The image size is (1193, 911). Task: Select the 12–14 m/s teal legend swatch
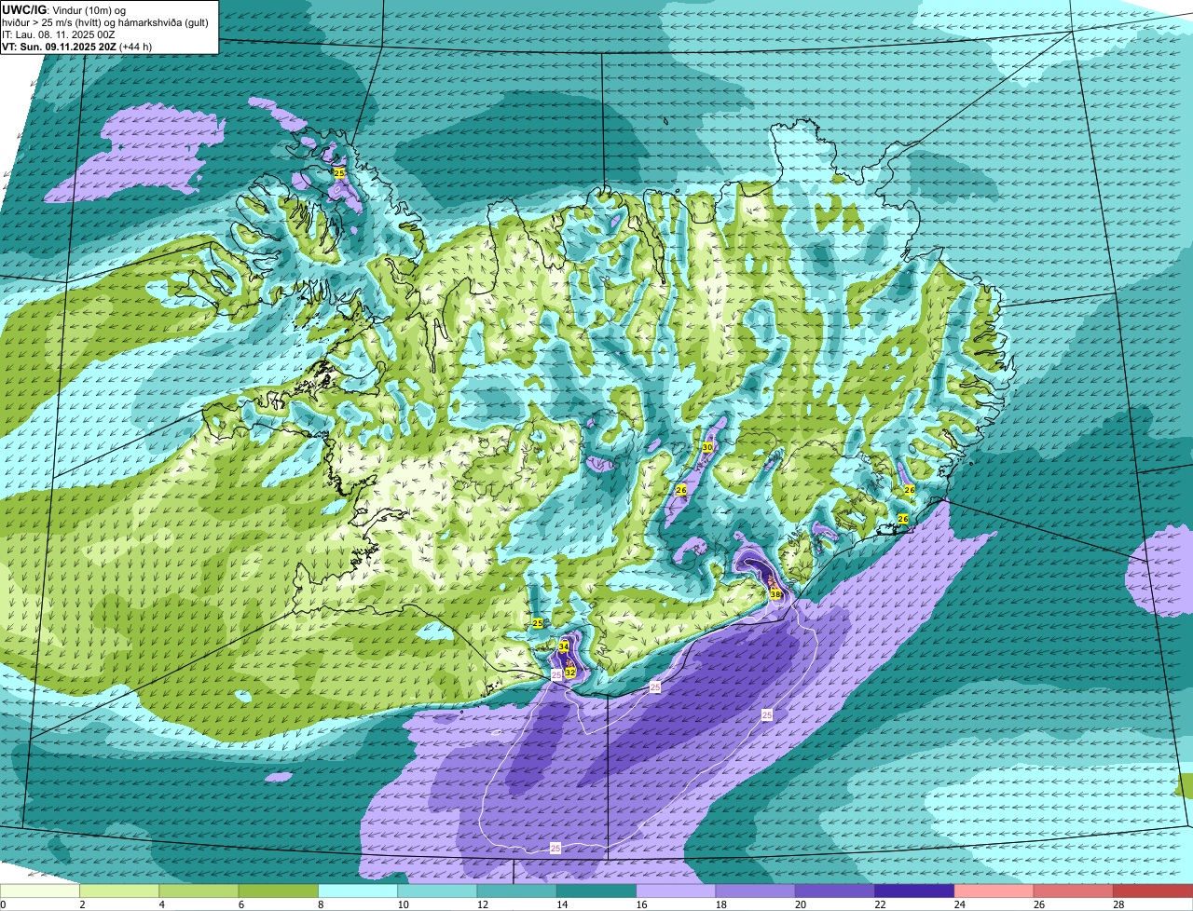517,891
